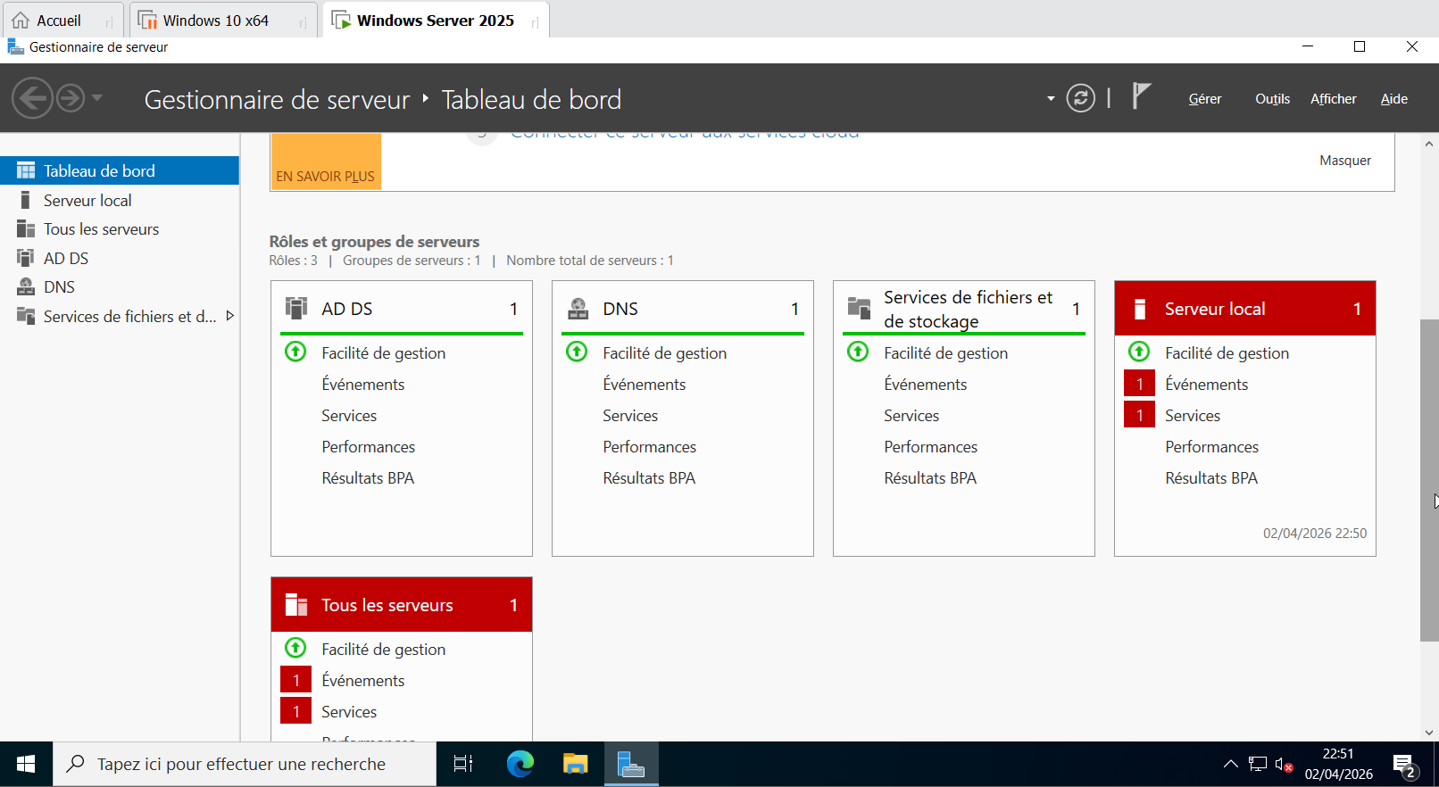Click the back navigation arrow
This screenshot has width=1439, height=787.
click(x=33, y=98)
